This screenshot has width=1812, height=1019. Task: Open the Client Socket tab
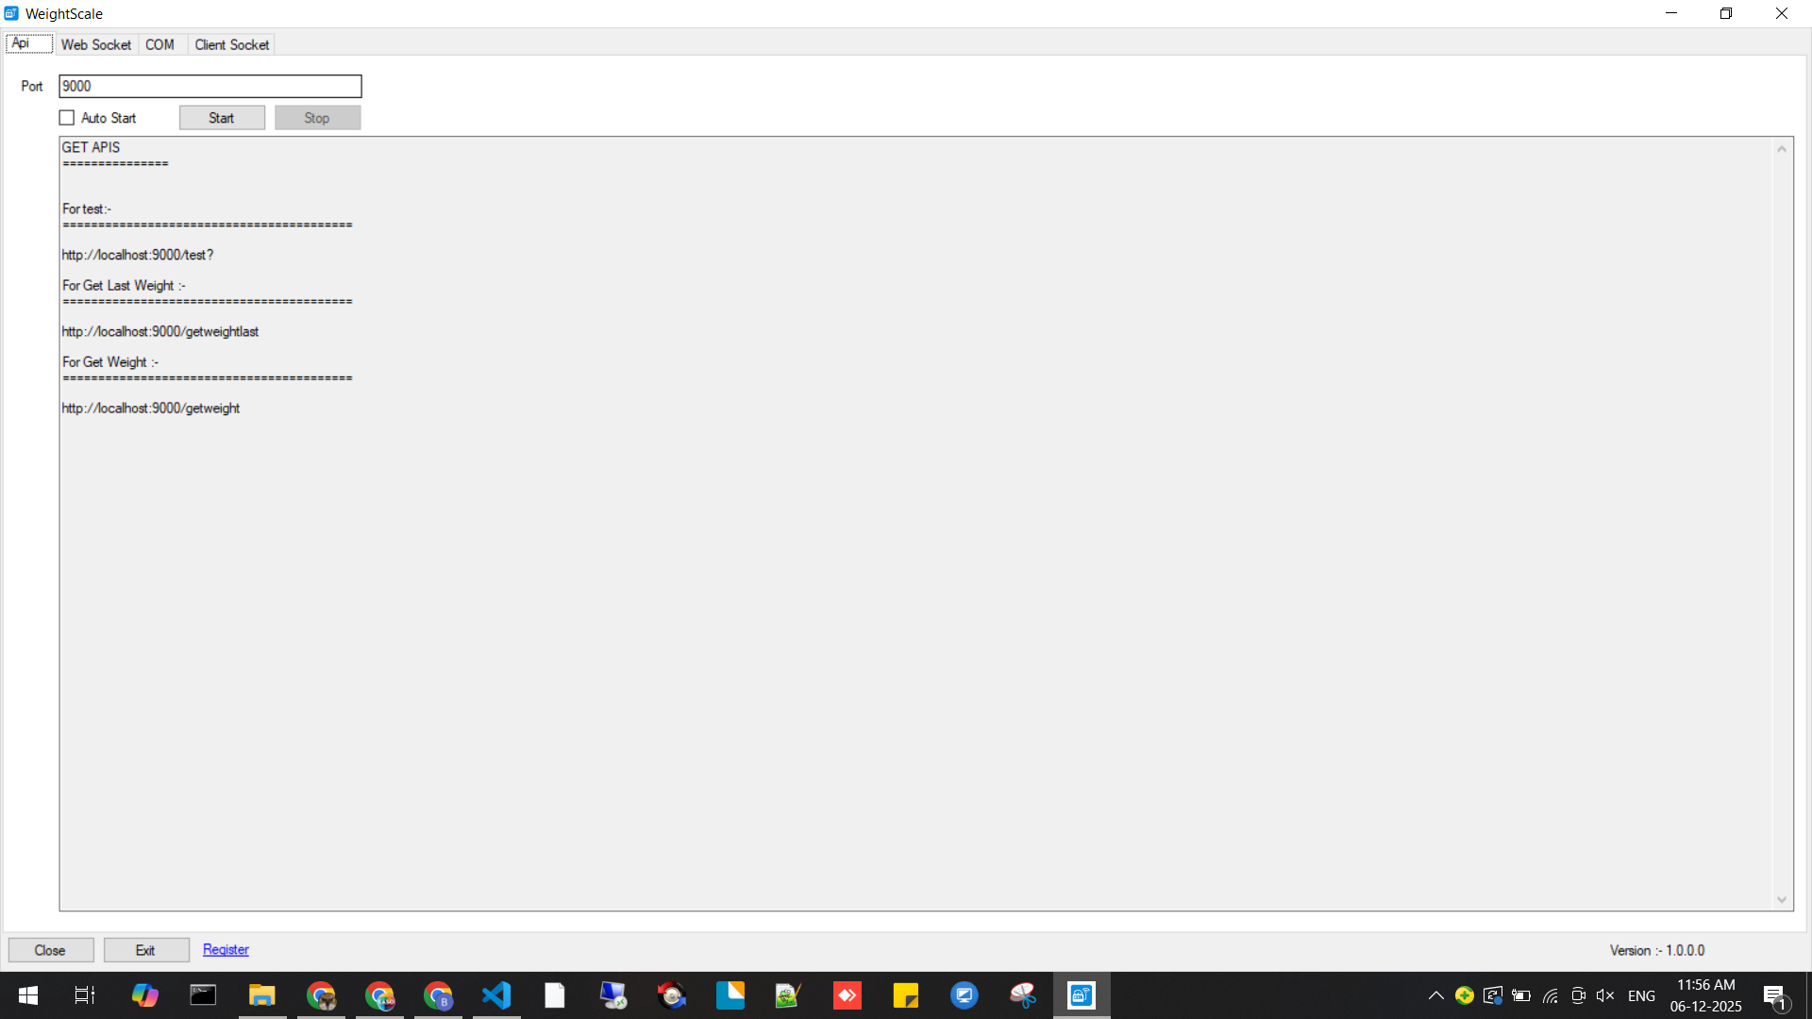231,44
